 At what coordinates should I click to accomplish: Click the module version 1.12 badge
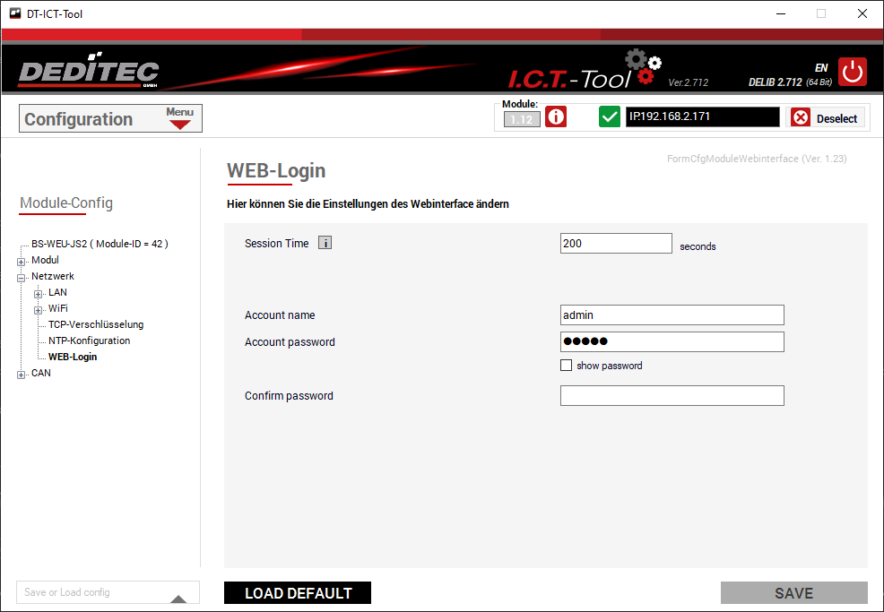point(522,119)
